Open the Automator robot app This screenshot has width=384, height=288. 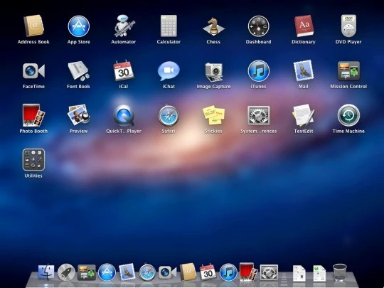point(124,26)
